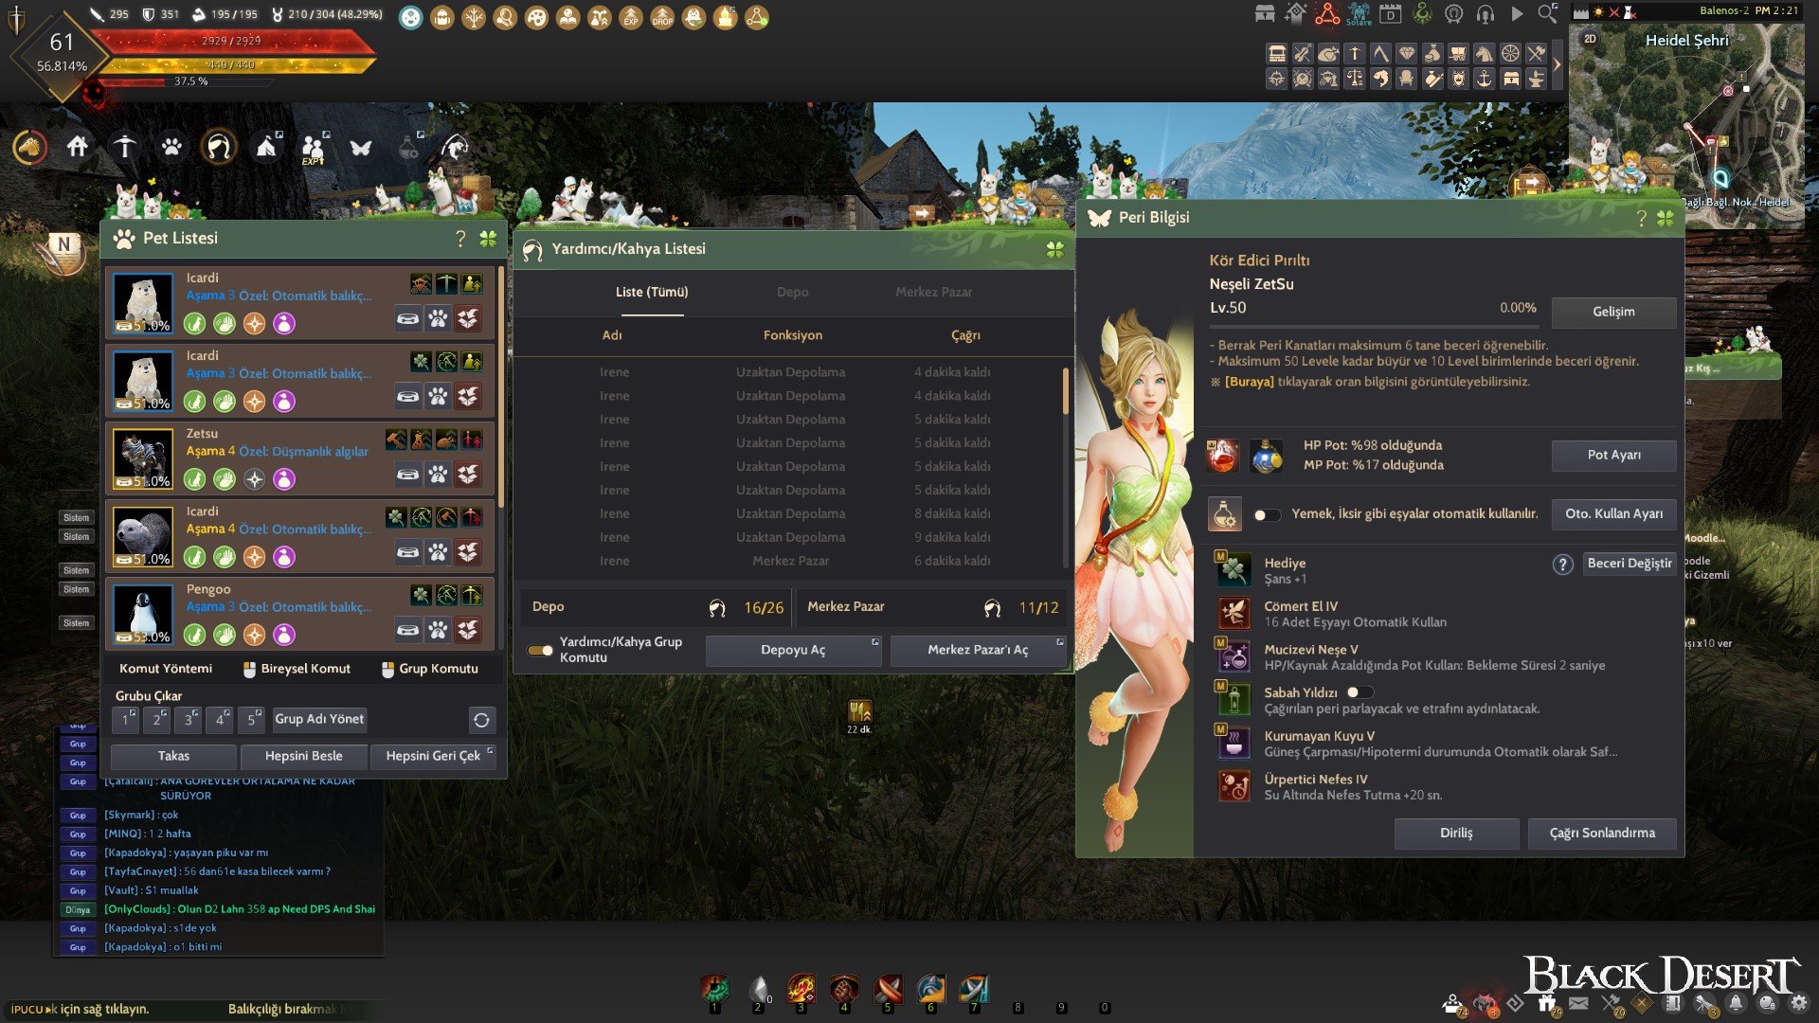Expand the top-right menu icon rows arrow
The height and width of the screenshot is (1023, 1819).
1557,65
